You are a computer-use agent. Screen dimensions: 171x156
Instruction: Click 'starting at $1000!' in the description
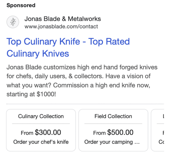(x=31, y=94)
